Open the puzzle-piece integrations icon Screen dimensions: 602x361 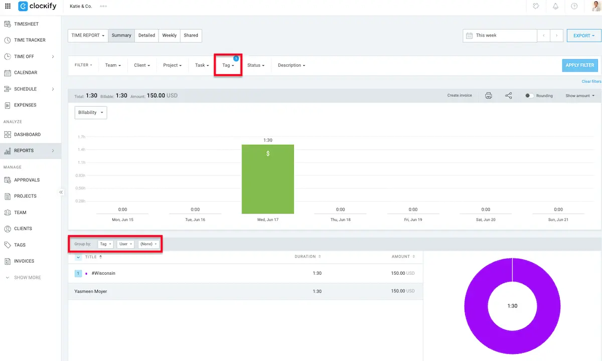536,7
